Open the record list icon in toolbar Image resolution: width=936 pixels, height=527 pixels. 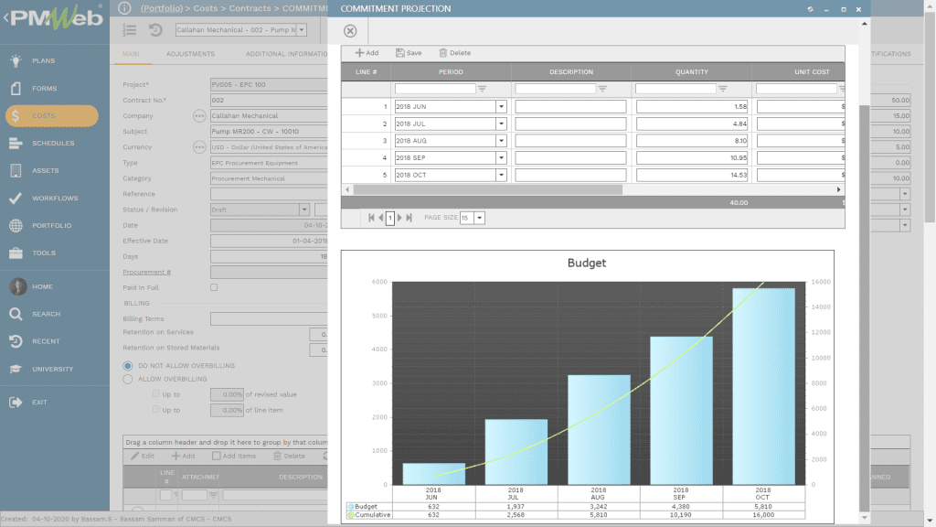tap(130, 30)
